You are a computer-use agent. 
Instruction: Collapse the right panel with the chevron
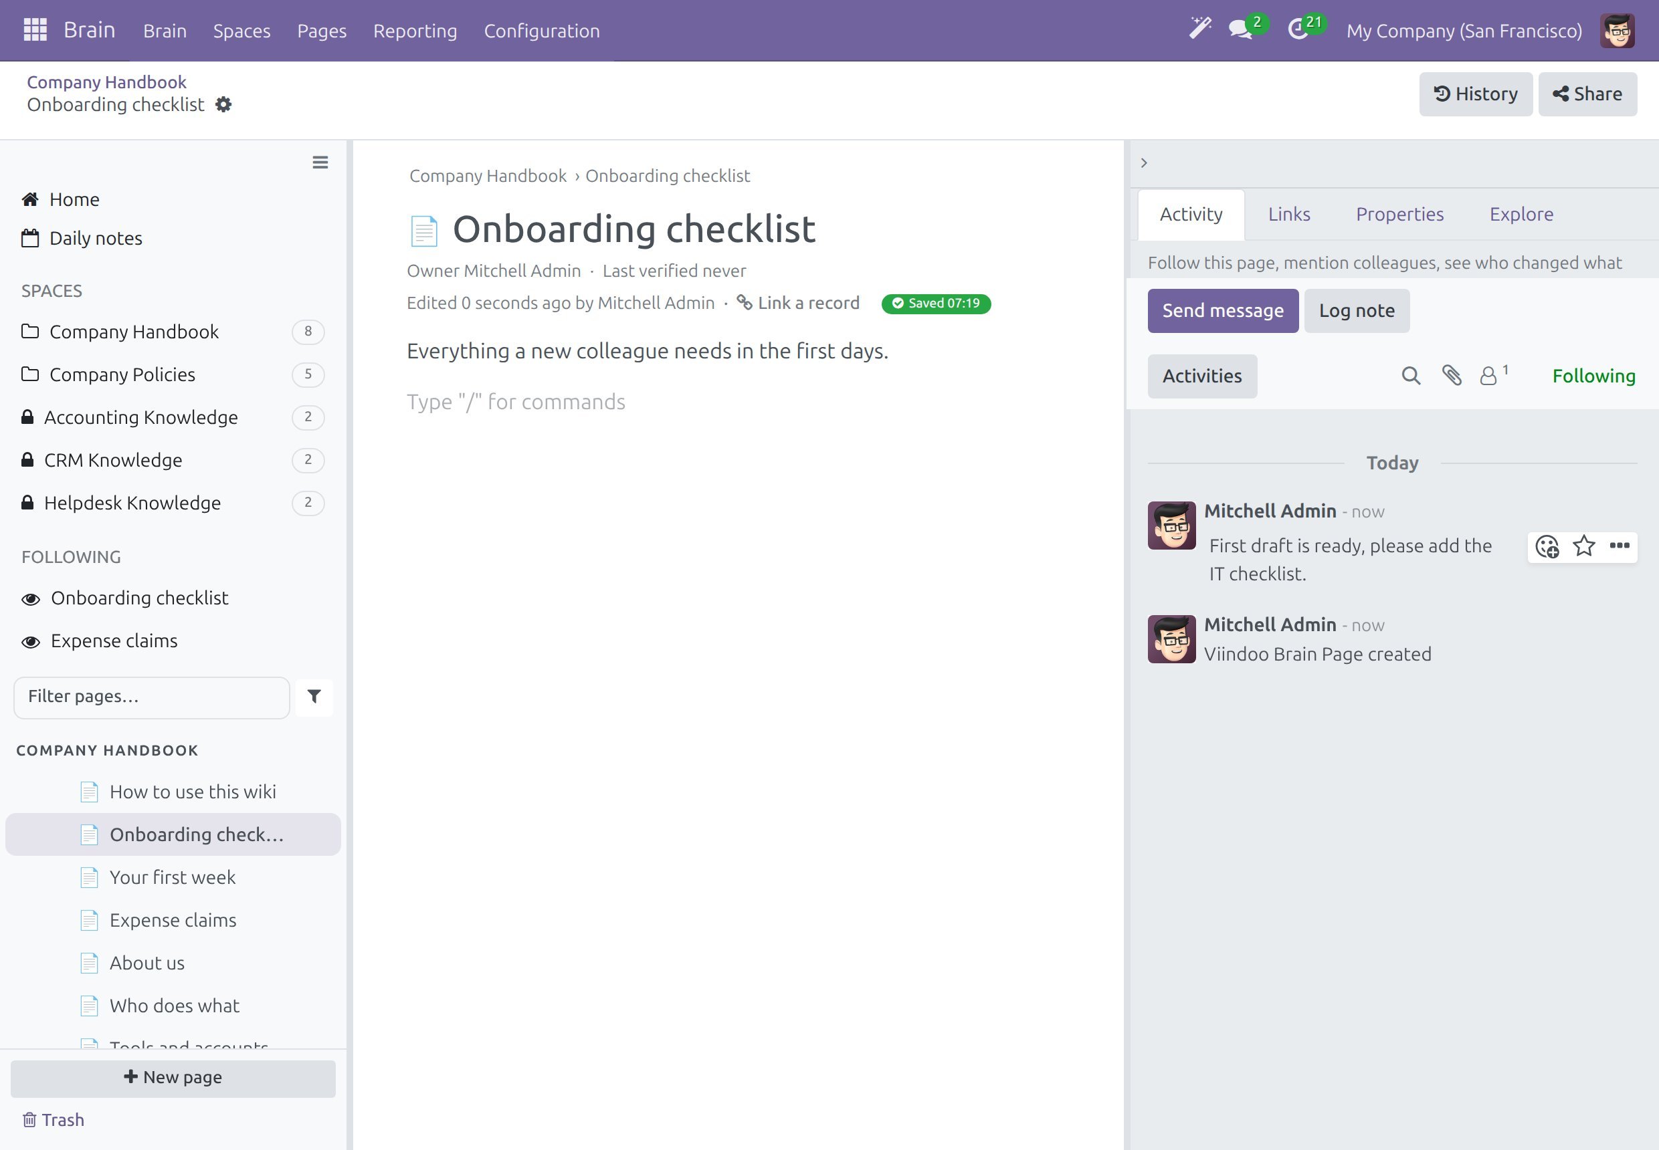1144,163
